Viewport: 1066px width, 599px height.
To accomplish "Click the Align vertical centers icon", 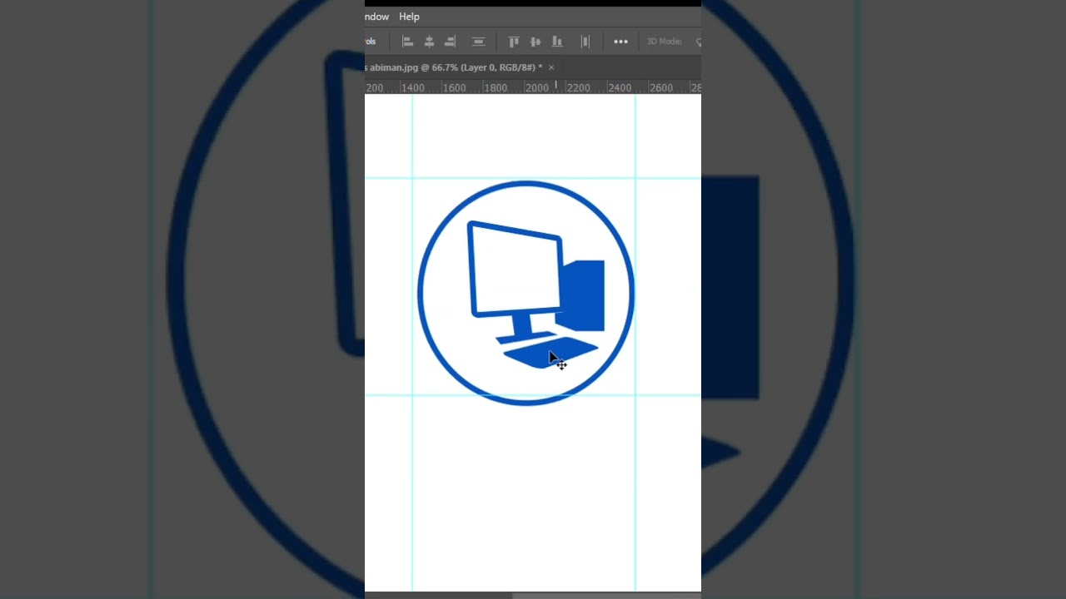I will (x=535, y=42).
